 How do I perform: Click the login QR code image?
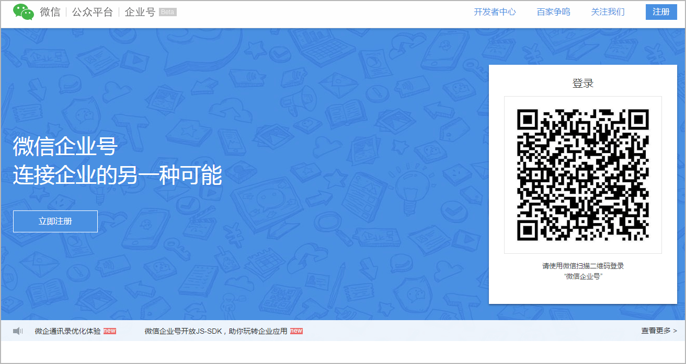pos(582,175)
